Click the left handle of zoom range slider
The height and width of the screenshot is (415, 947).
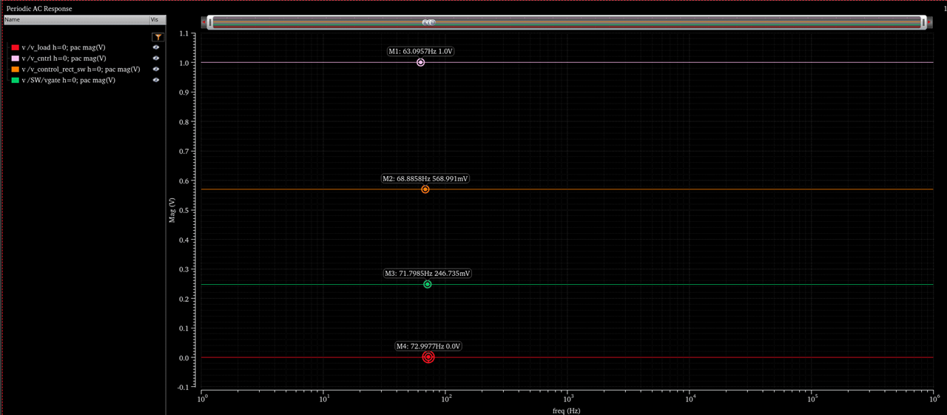pyautogui.click(x=211, y=23)
